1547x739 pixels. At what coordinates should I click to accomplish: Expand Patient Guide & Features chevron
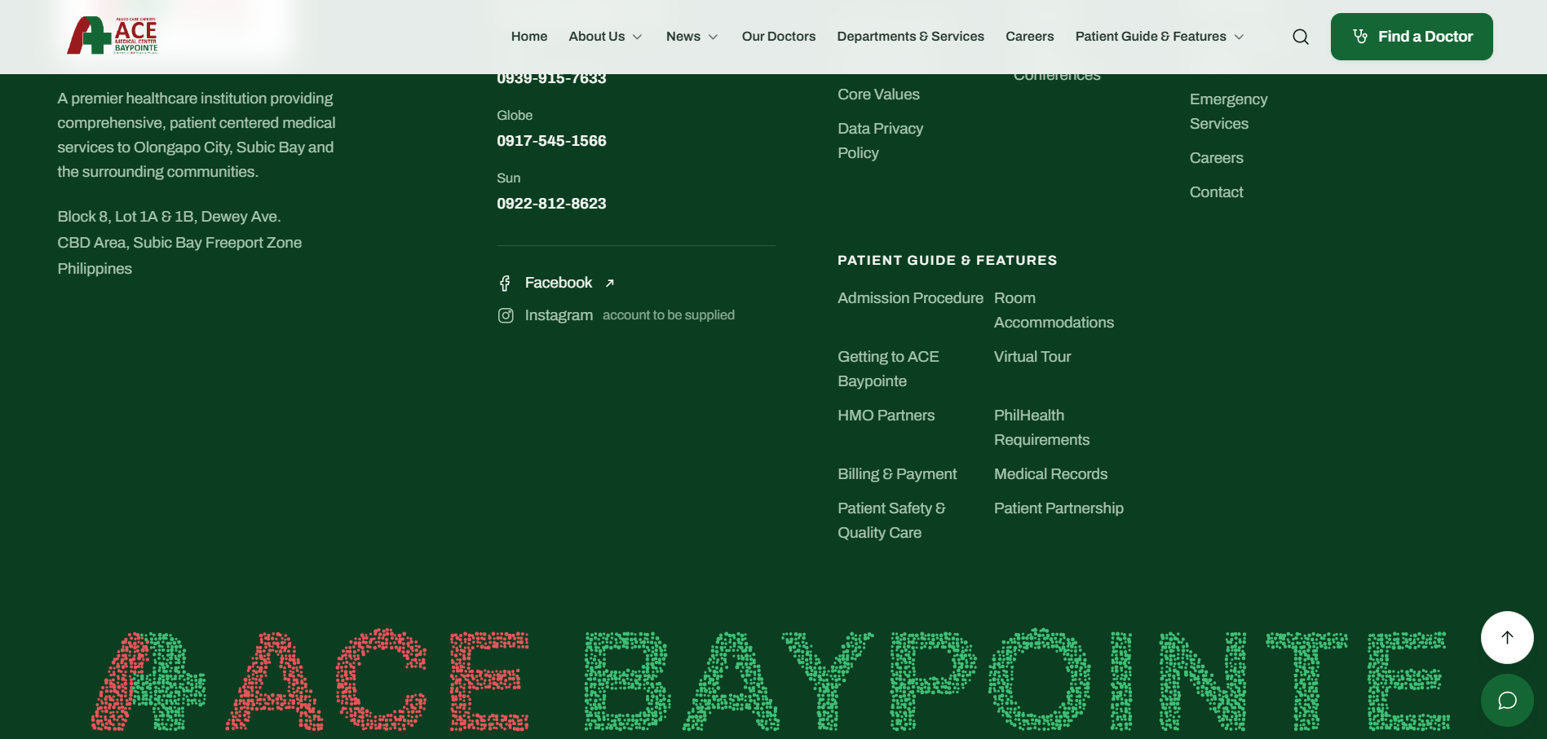point(1239,37)
